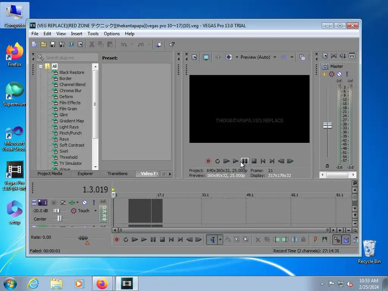
Task: Open Master FX on the Master bus
Action: [x=324, y=74]
